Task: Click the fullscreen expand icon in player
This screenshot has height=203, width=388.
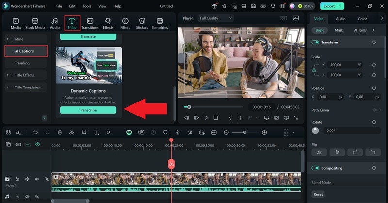Action: (296, 118)
